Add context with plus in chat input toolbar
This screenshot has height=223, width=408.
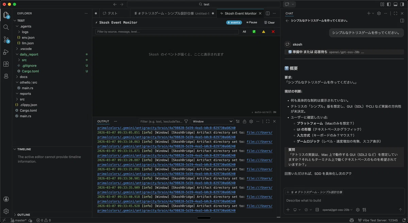288,210
